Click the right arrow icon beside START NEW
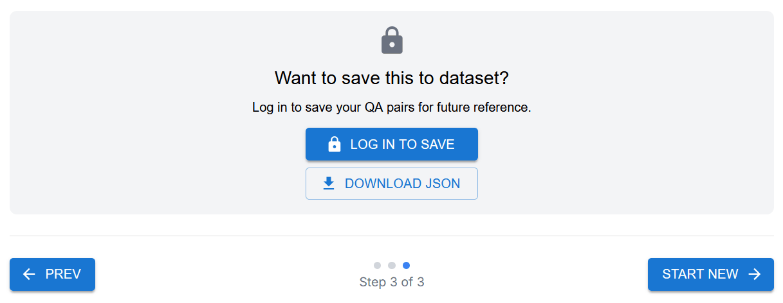783x303 pixels. point(755,275)
